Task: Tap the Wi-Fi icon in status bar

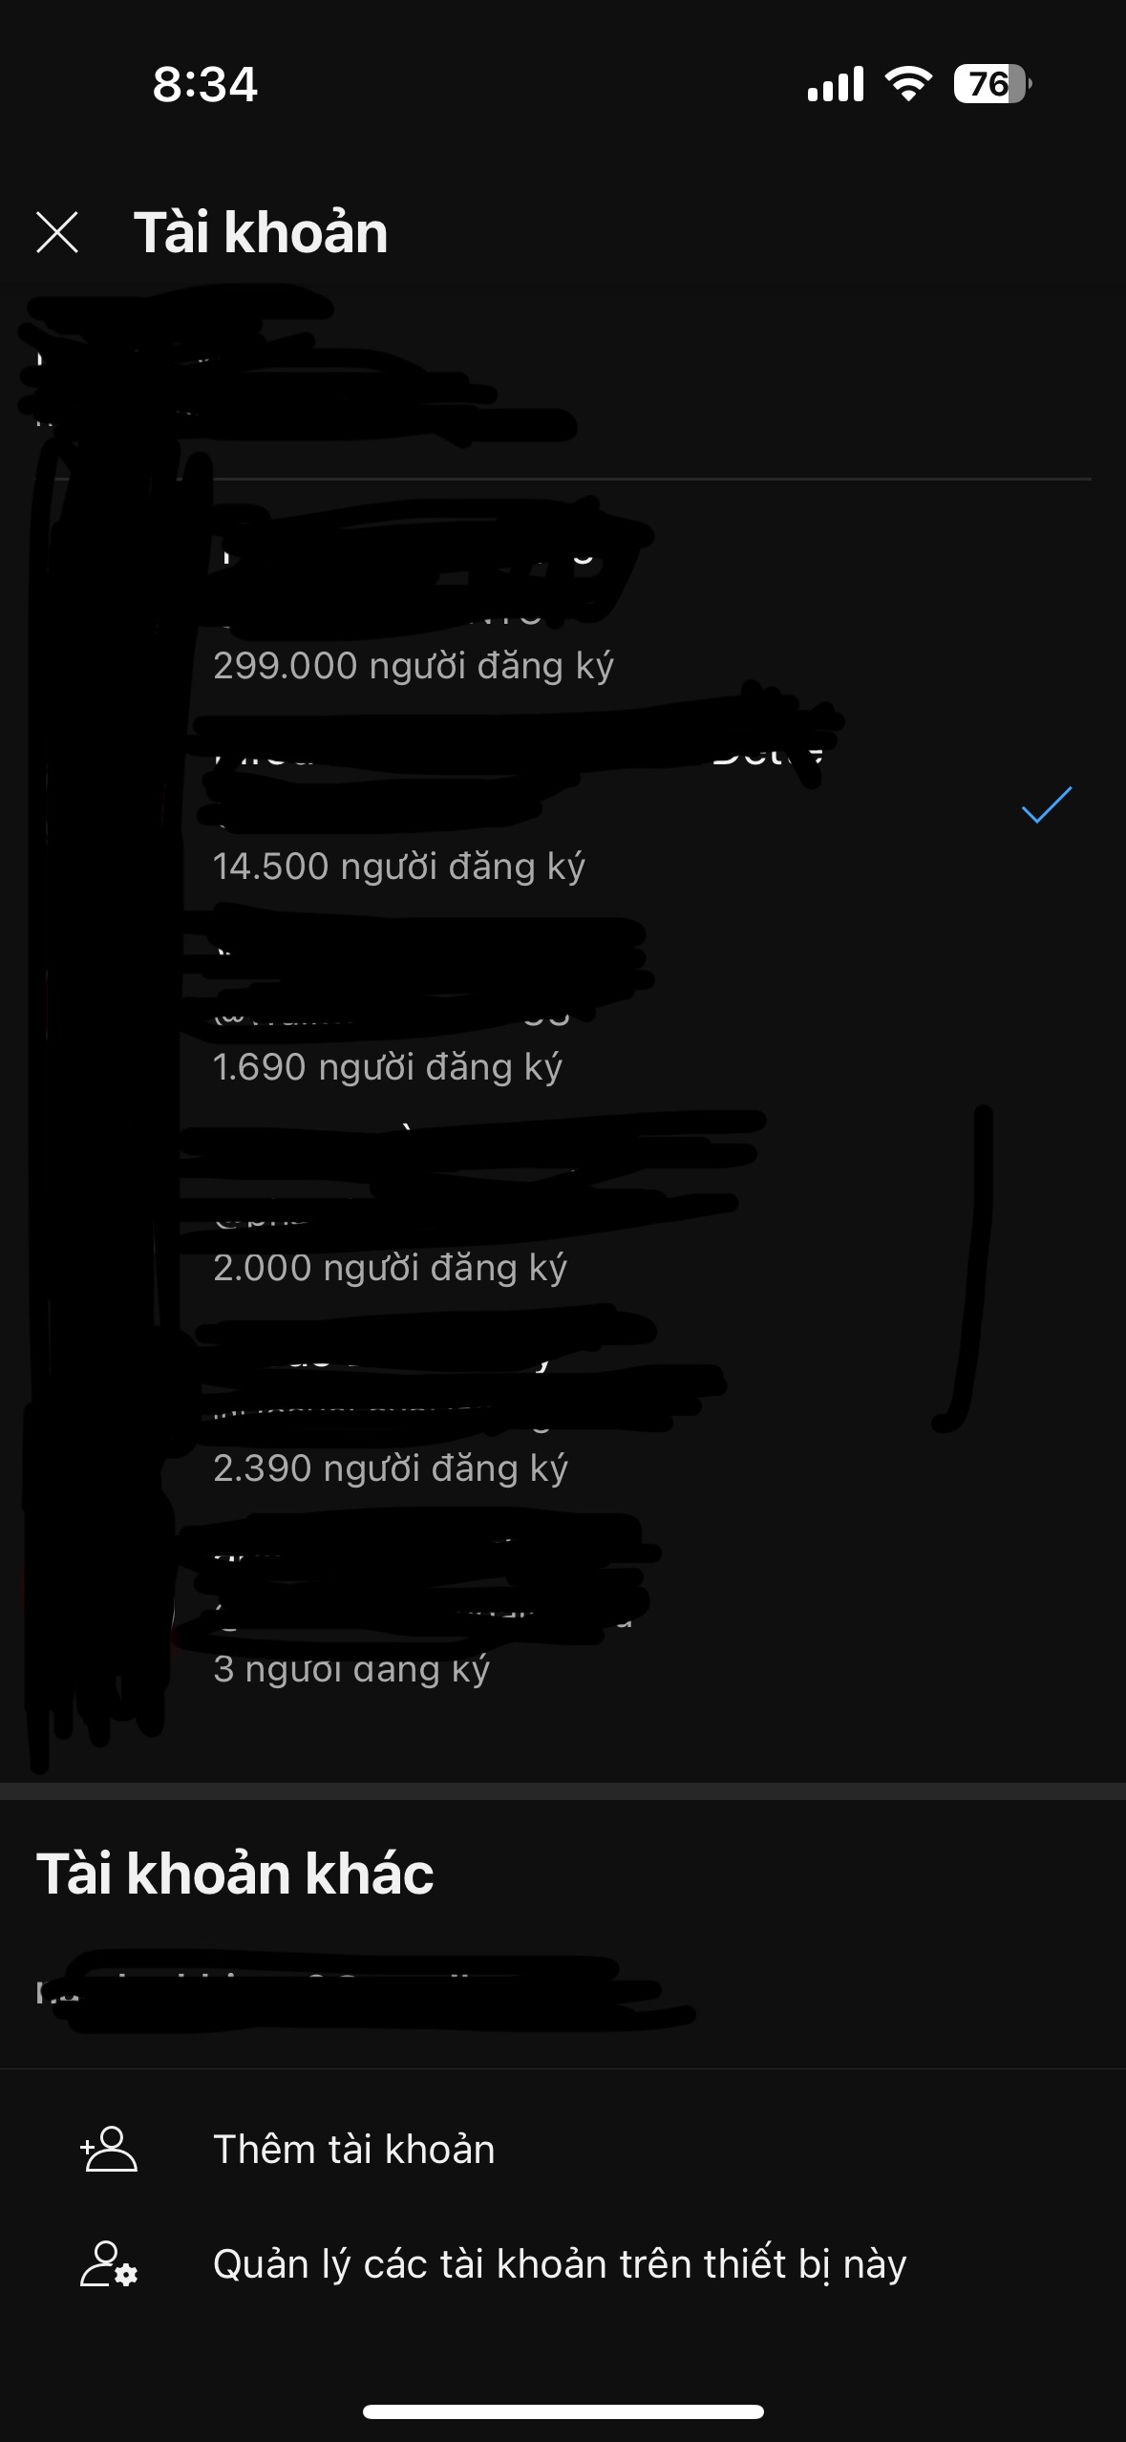Action: (x=908, y=84)
